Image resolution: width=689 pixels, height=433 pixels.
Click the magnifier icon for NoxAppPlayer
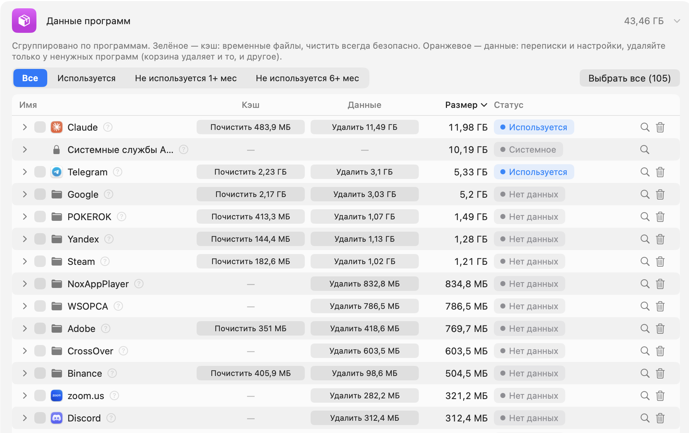[x=645, y=284]
